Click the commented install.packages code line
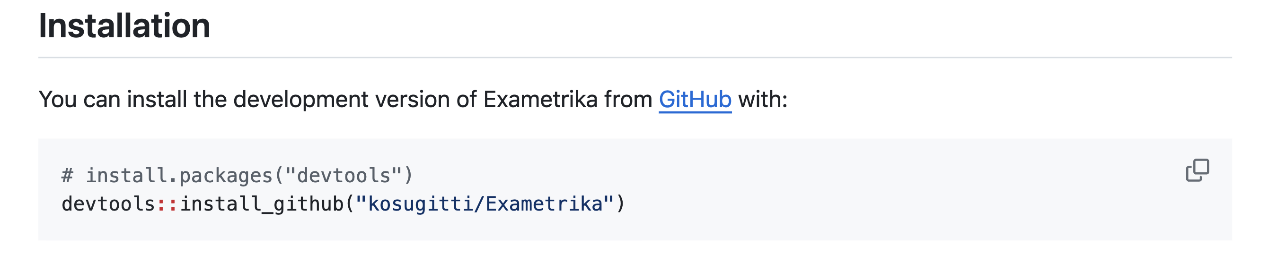The height and width of the screenshot is (254, 1269). [x=237, y=176]
